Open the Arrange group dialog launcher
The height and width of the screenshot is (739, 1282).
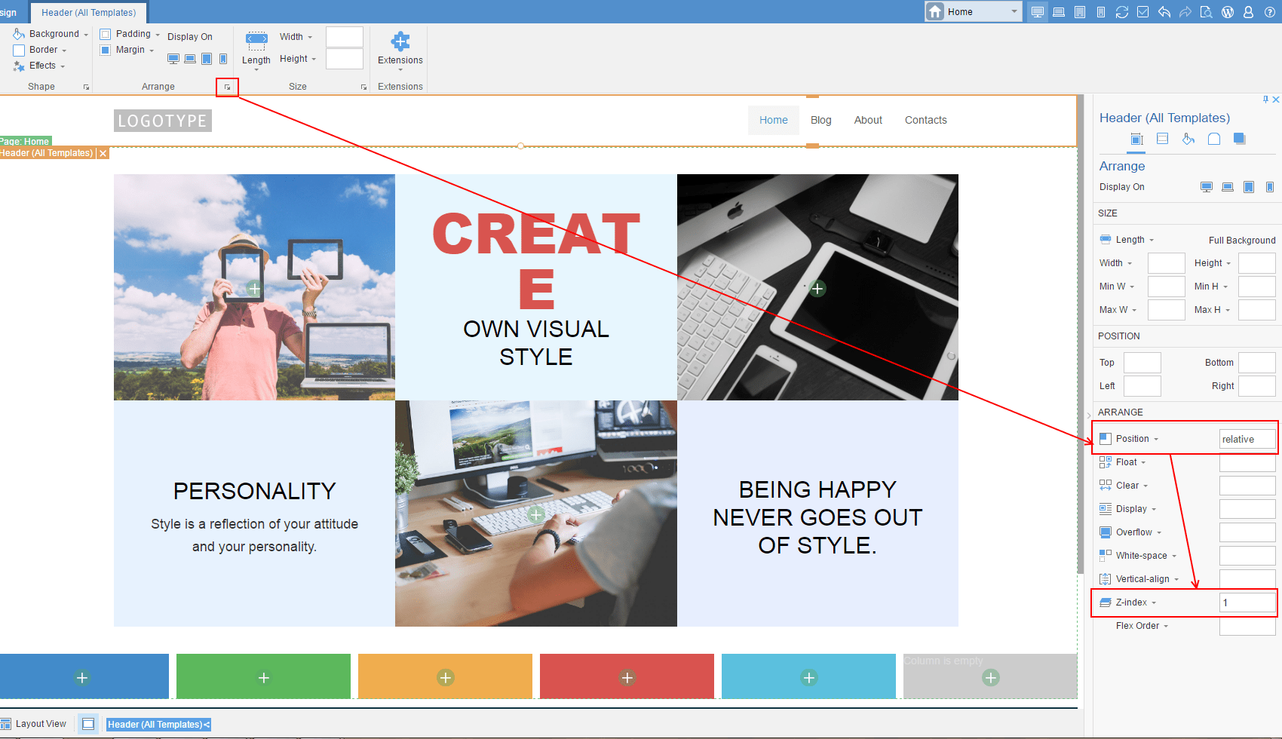tap(227, 87)
